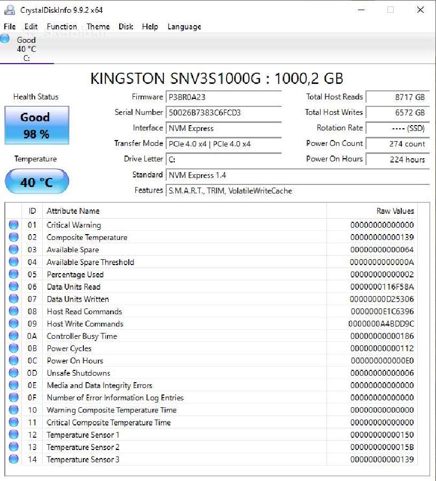
Task: Click the status circle for Data Units Read
Action: [13, 286]
